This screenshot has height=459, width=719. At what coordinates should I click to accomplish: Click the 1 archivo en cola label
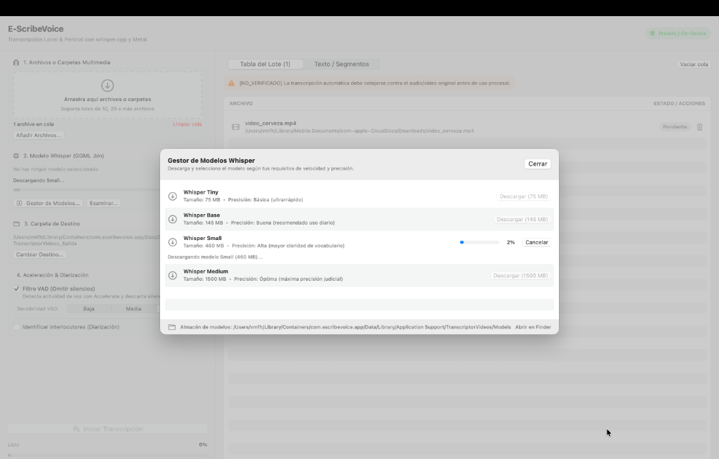click(x=34, y=124)
